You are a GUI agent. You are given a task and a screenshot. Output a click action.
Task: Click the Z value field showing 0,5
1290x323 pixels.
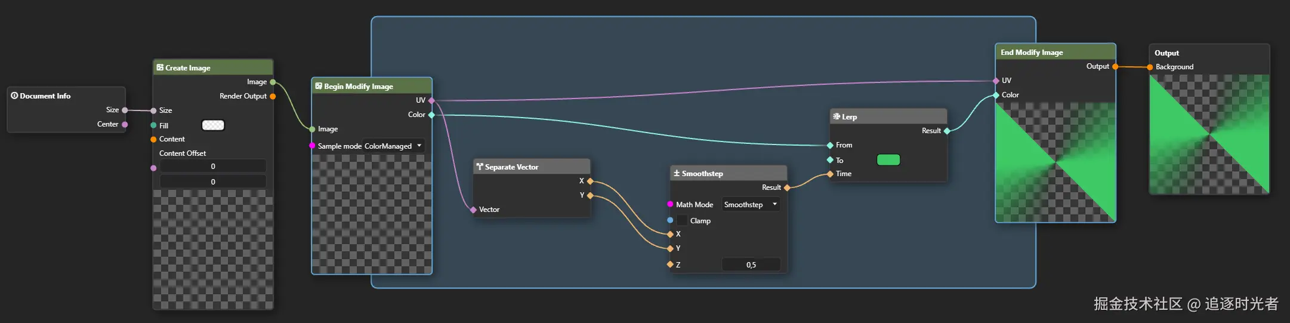[751, 264]
